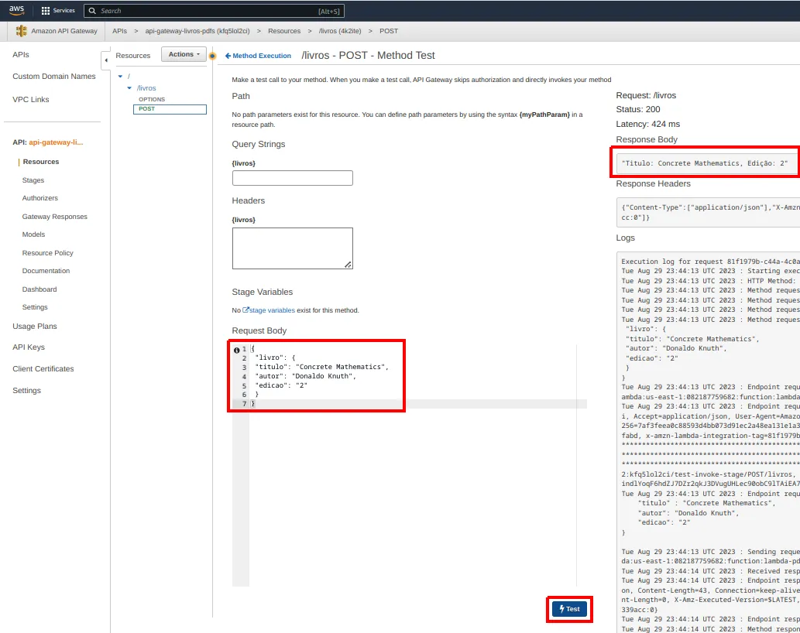Collapse the /livros resource node

(x=129, y=88)
